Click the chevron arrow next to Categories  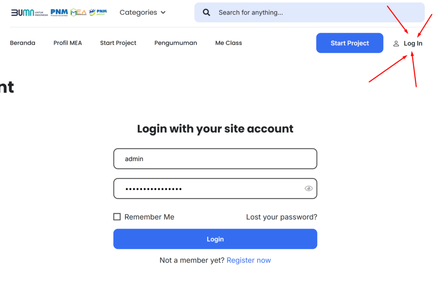[x=163, y=12]
